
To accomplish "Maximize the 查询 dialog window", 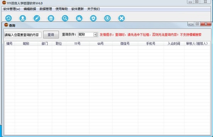I will (197, 24).
